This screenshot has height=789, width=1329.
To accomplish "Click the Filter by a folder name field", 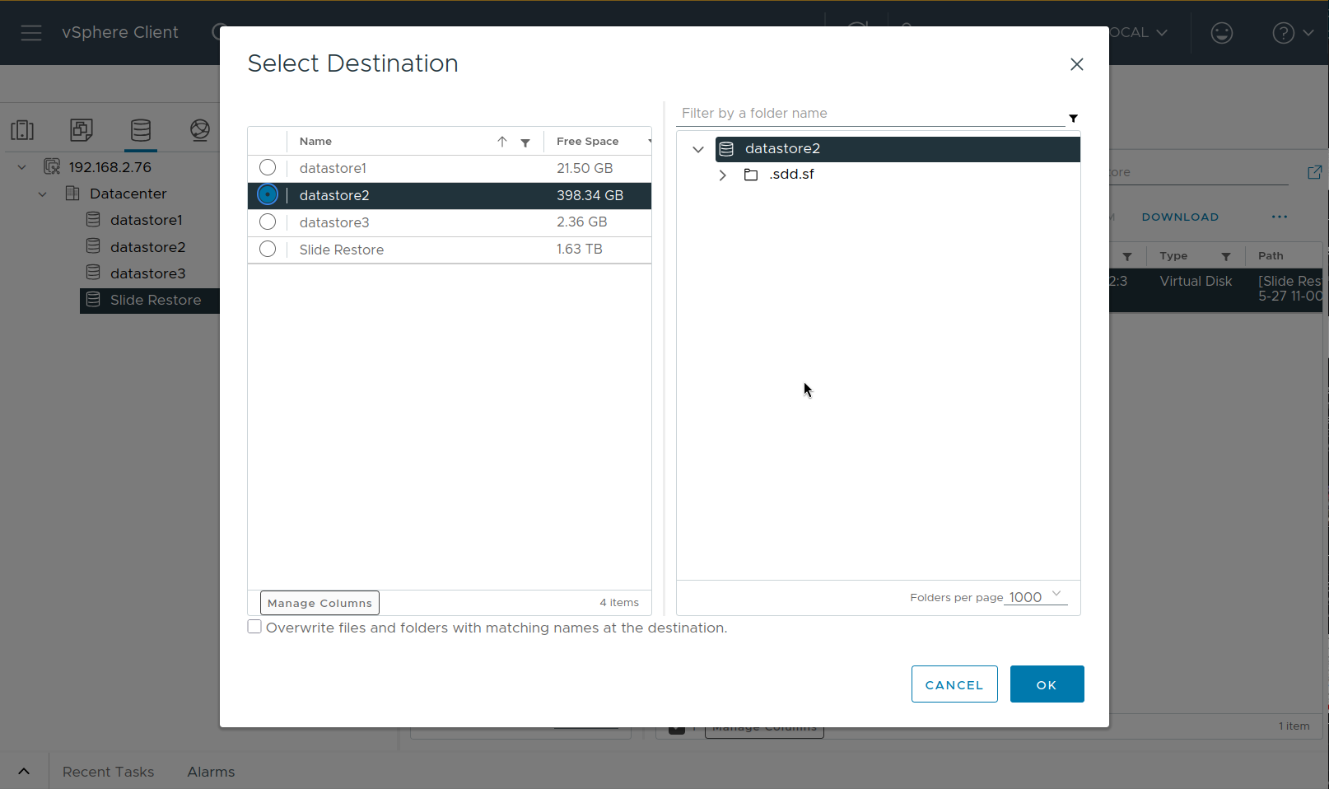I will coord(871,114).
